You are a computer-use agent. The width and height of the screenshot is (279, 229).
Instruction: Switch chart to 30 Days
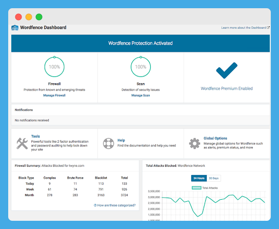pos(214,178)
